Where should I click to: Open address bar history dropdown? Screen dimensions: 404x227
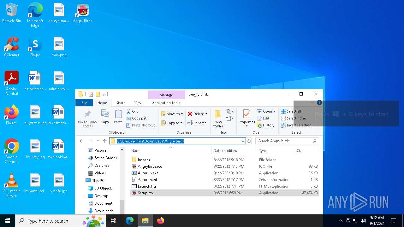(x=243, y=141)
